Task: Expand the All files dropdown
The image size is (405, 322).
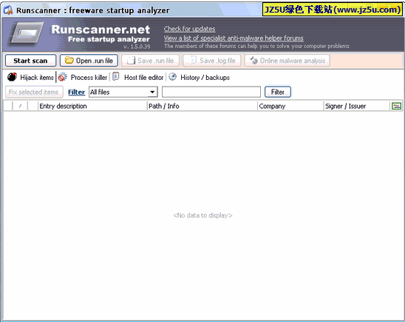Action: [152, 92]
